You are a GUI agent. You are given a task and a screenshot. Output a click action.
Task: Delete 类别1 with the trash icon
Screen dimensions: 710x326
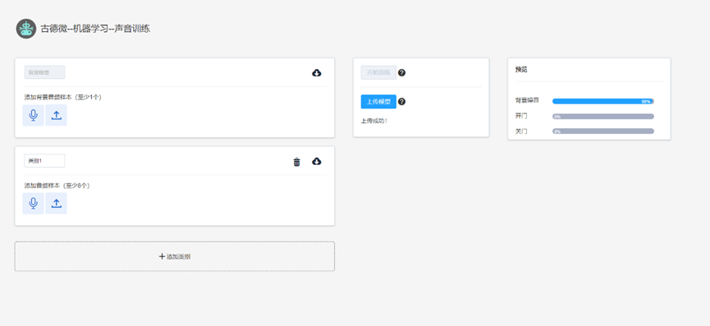pos(296,162)
